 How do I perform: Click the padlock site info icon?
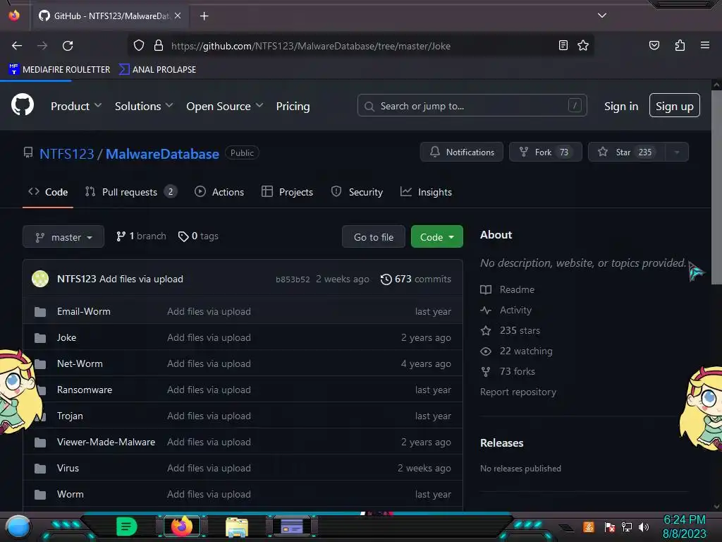(x=159, y=46)
